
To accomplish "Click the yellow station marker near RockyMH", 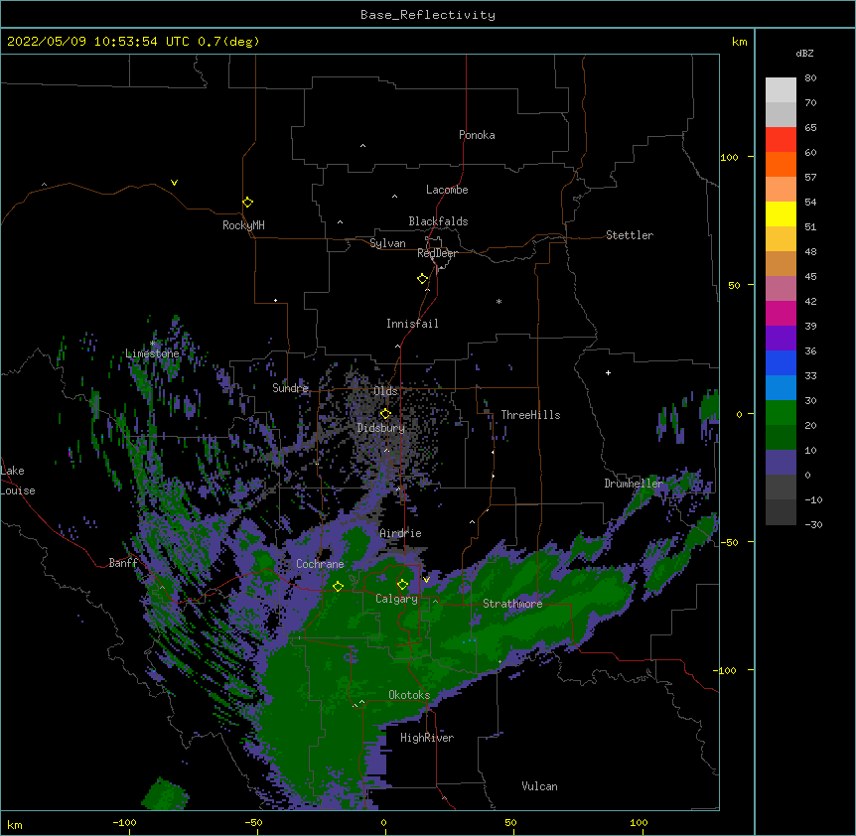I will coord(247,202).
